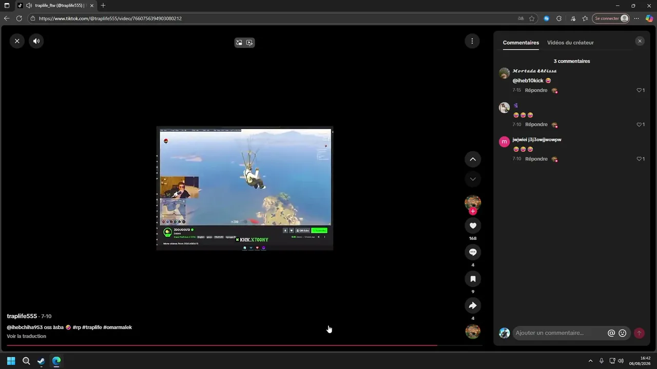Switch to Vidéos du créateur tab

570,43
